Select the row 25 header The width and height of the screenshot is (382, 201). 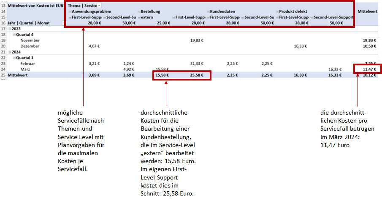point(3,76)
